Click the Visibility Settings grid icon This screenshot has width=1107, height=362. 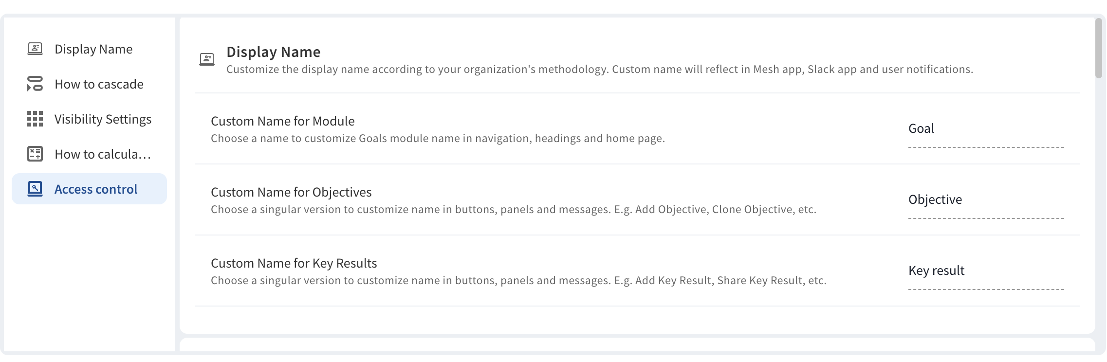35,119
